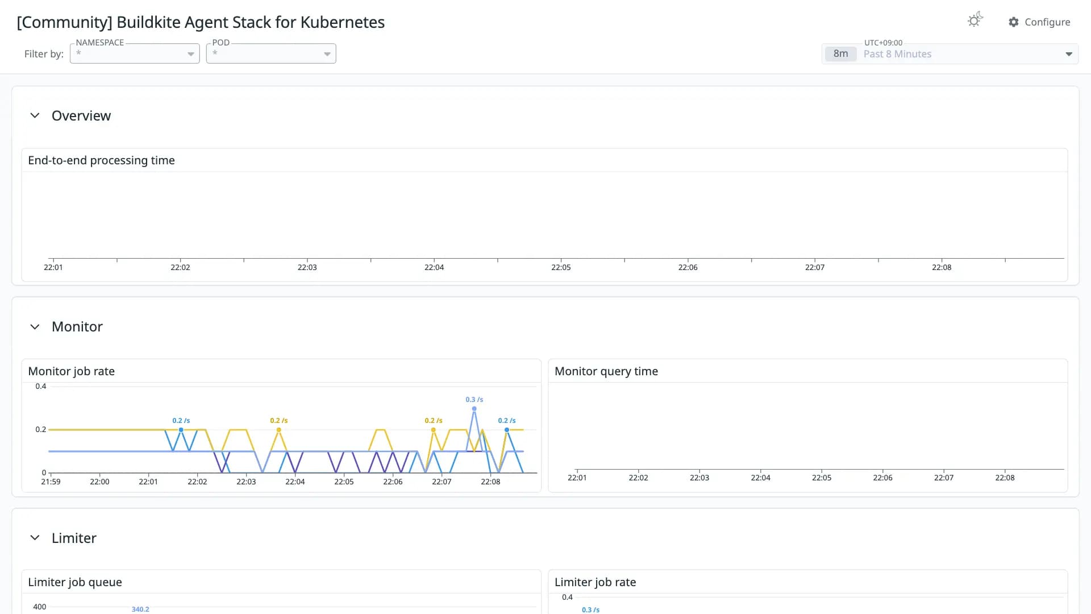Image resolution: width=1091 pixels, height=614 pixels.
Task: Click the Monitor job rate widget title
Action: (71, 371)
